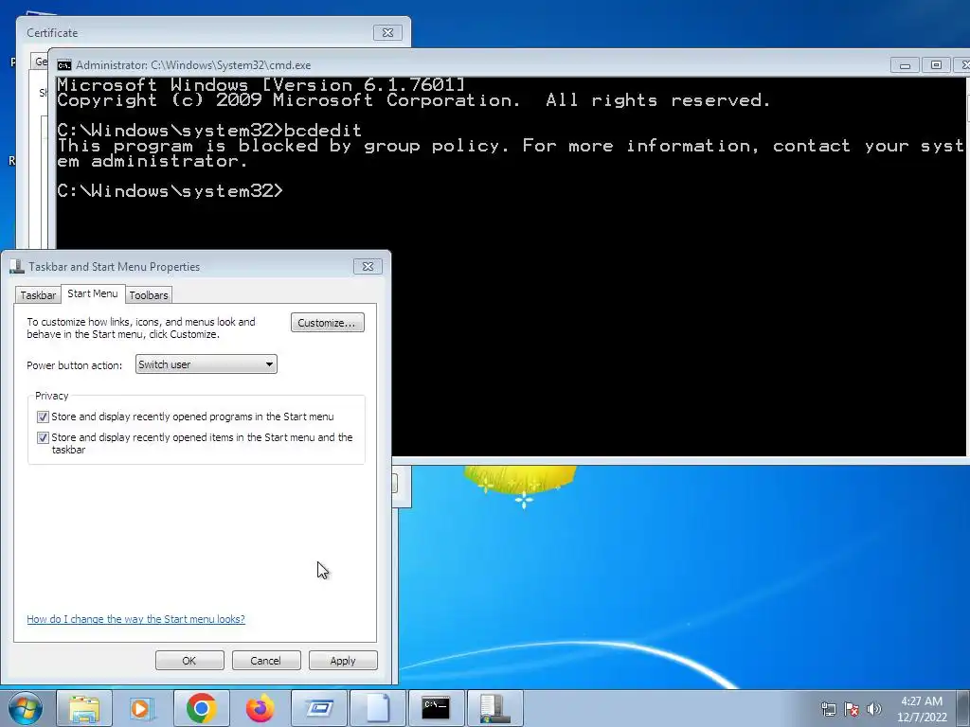The image size is (970, 727).
Task: Open Action Center flag tray icon
Action: click(852, 709)
